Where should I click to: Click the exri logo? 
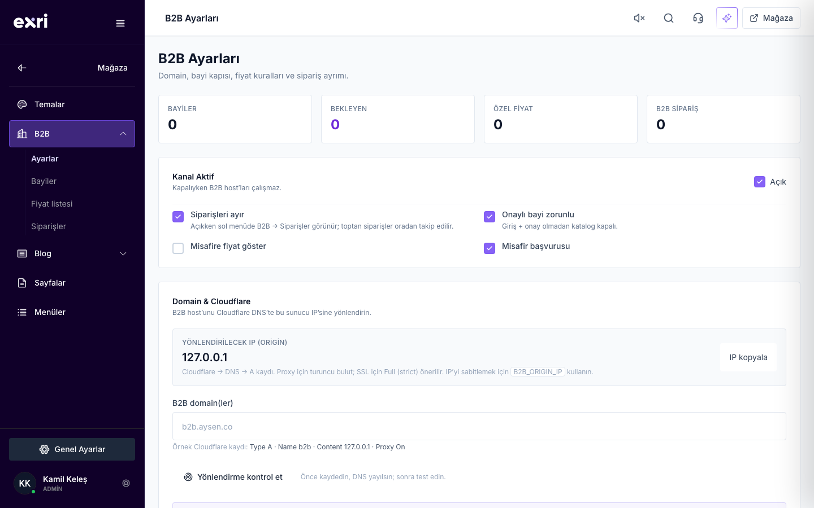click(31, 21)
